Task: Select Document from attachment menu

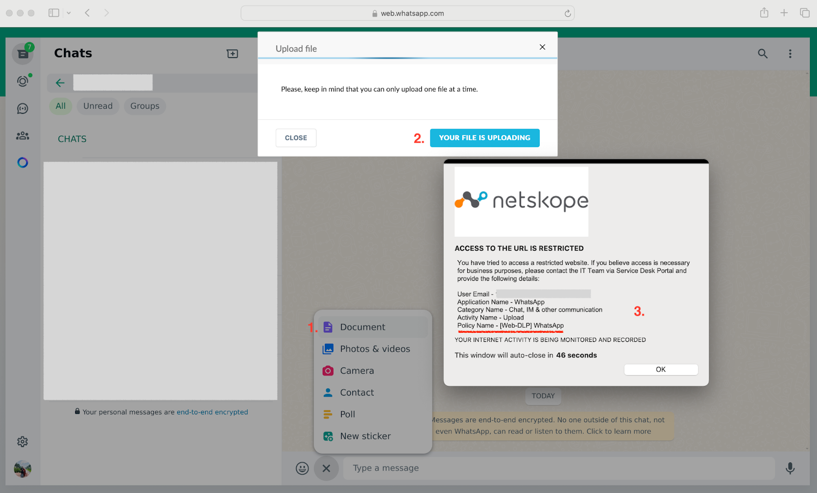Action: pos(373,327)
